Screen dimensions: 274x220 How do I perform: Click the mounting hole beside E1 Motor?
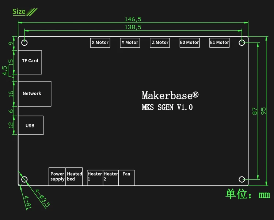(x=242, y=42)
